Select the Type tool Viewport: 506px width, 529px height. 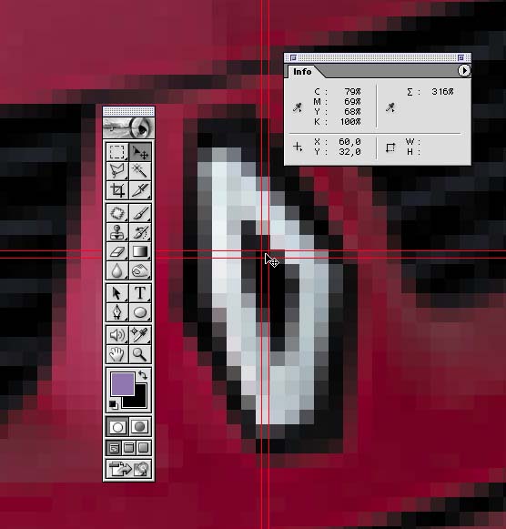pos(140,293)
